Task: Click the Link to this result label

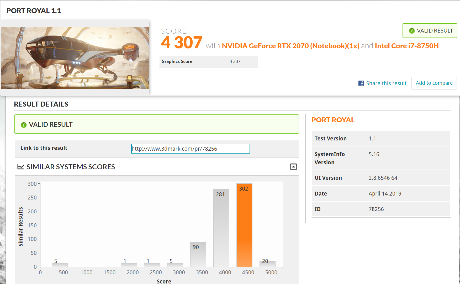Action: click(44, 148)
